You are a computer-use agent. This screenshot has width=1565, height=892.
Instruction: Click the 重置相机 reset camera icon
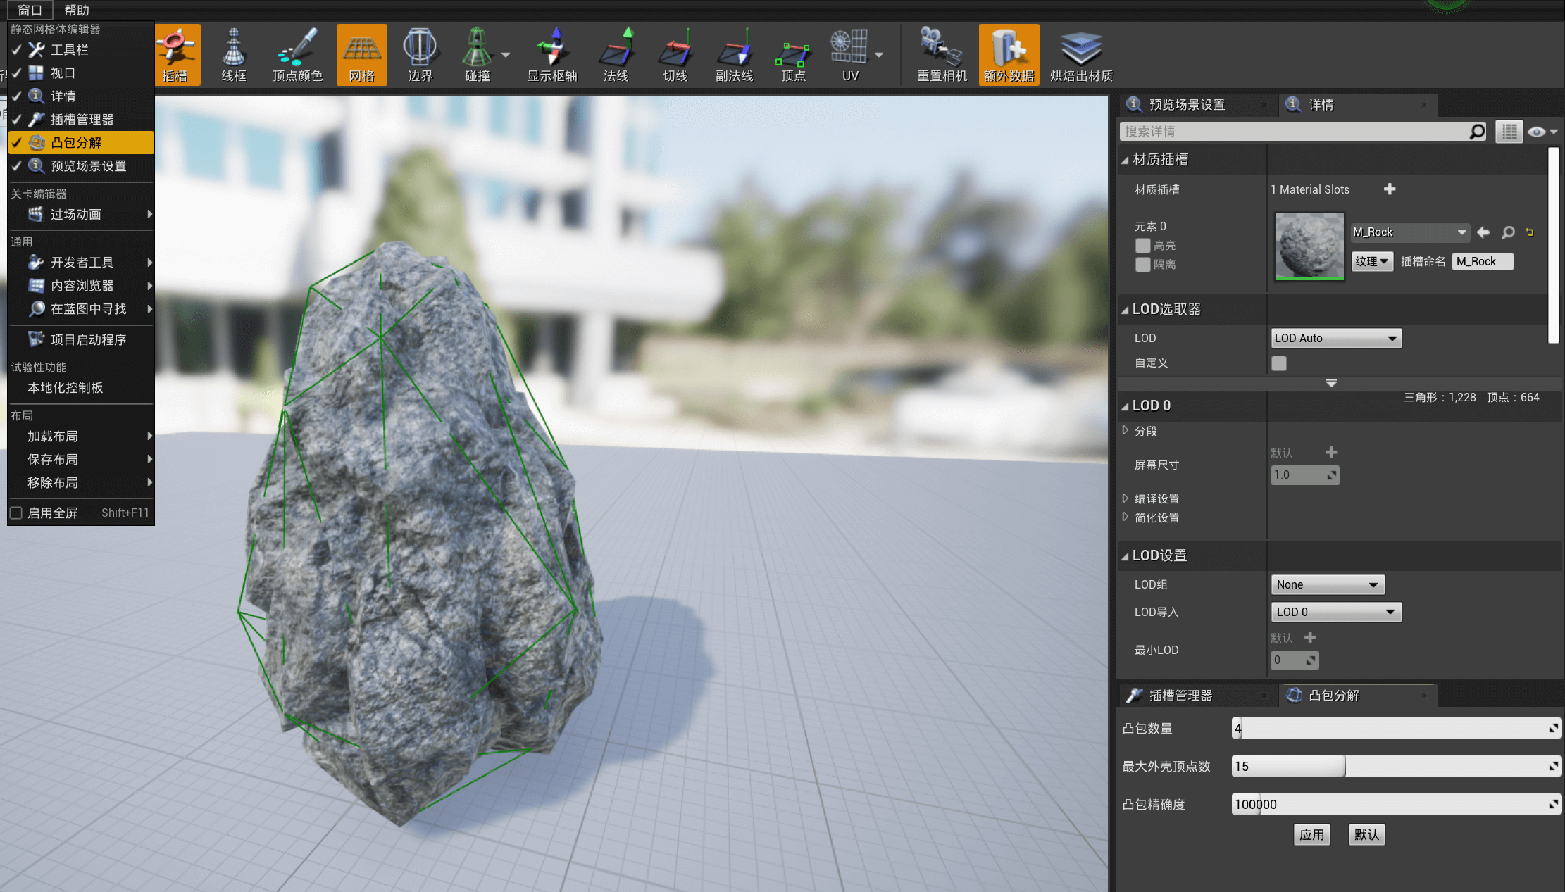click(942, 55)
